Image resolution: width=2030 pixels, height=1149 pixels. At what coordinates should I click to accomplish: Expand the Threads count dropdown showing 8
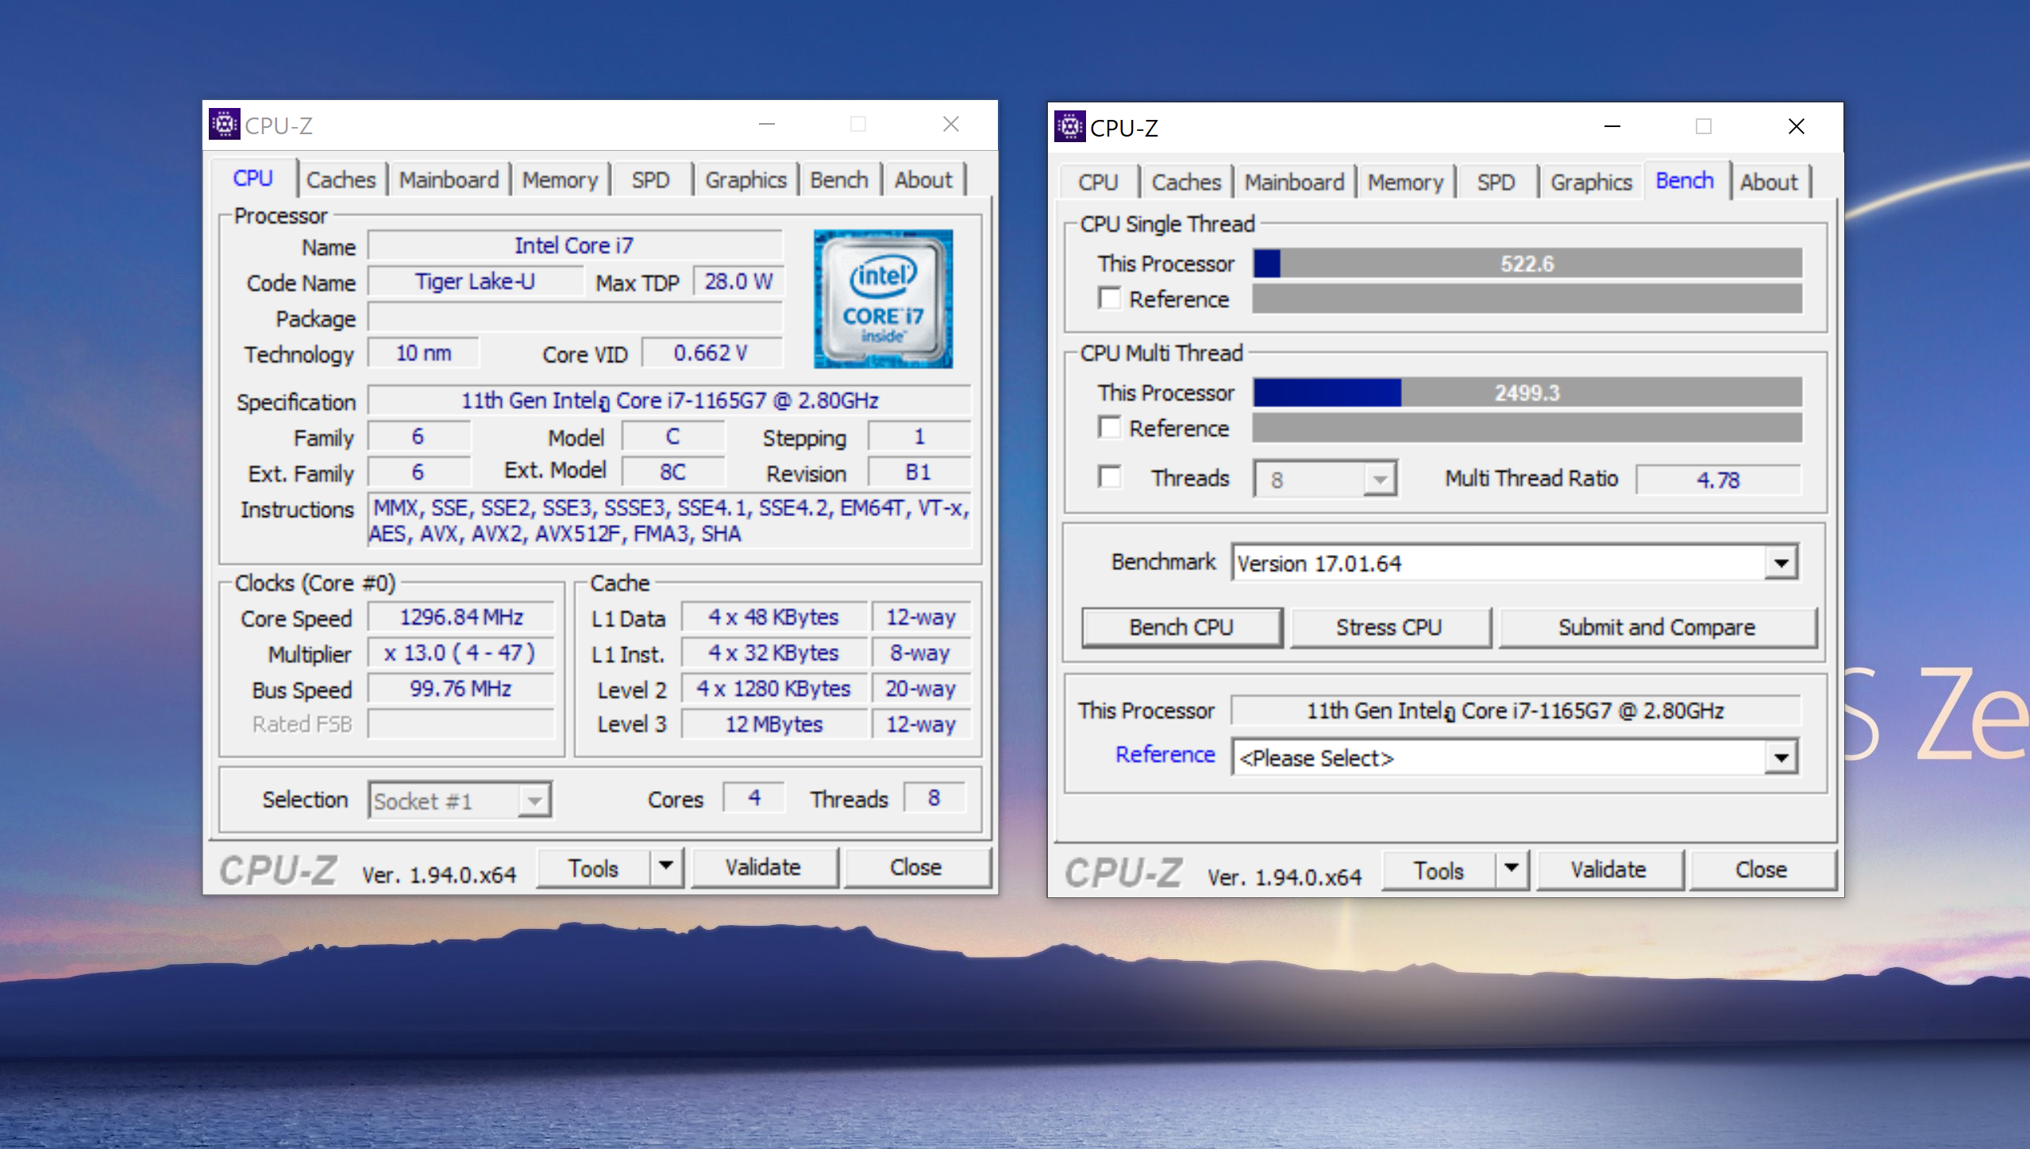pos(1380,480)
